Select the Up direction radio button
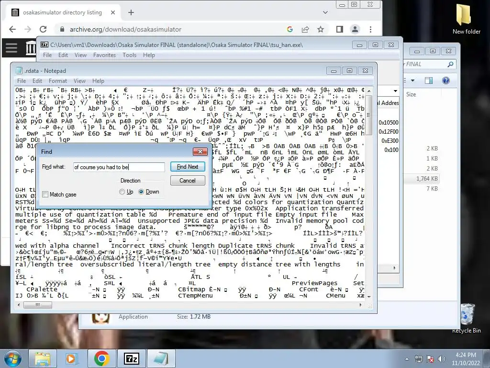The width and height of the screenshot is (490, 368). tap(122, 192)
